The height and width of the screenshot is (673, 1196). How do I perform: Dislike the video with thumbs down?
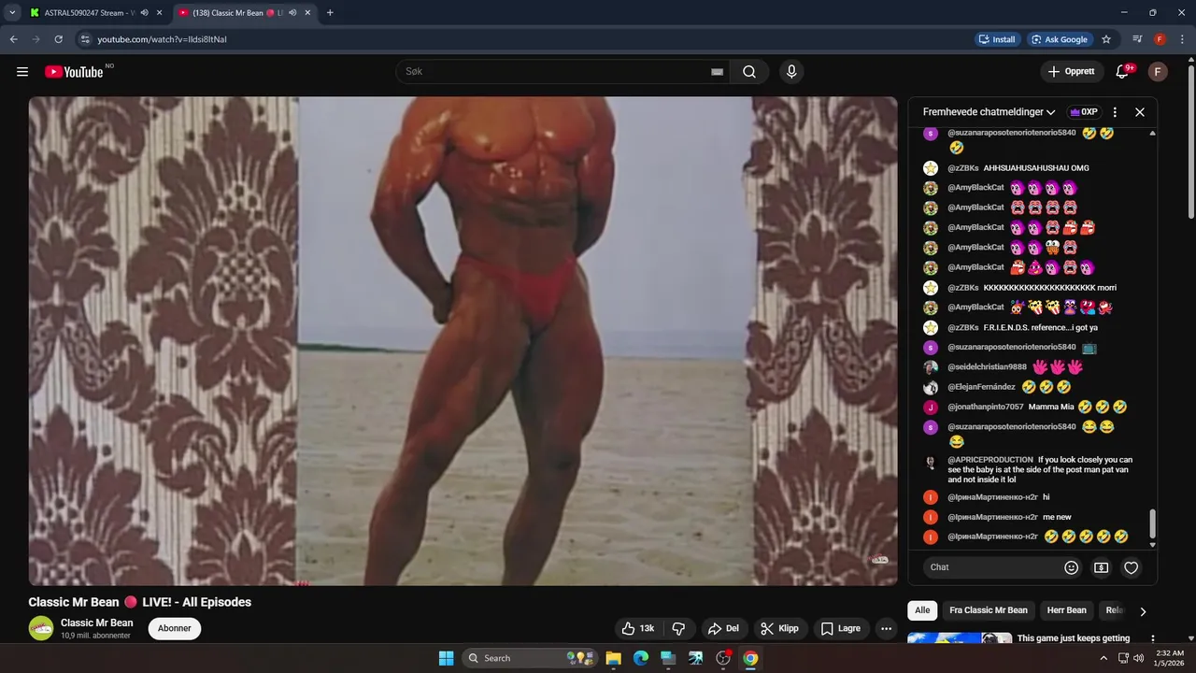pyautogui.click(x=679, y=628)
